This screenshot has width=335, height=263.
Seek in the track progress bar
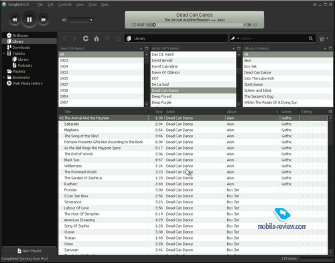[x=194, y=25]
